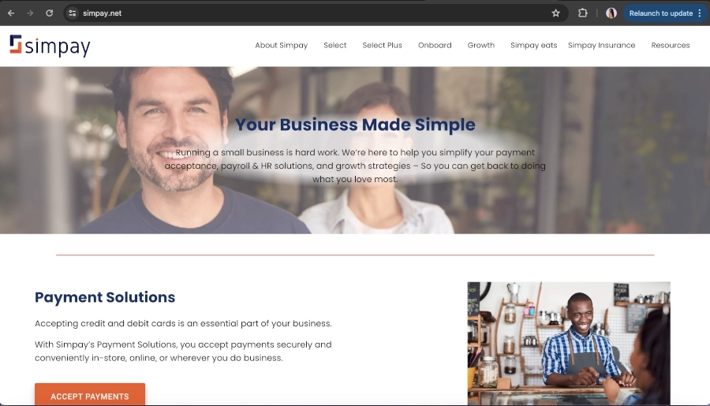Viewport: 710px width, 406px height.
Task: Click the address bar URL field
Action: coord(312,13)
